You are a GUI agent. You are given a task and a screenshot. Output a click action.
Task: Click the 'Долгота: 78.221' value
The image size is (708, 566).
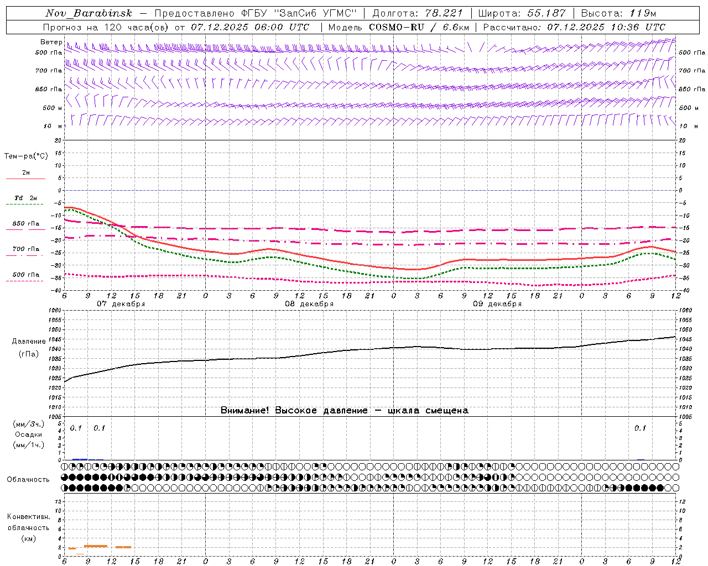[418, 13]
